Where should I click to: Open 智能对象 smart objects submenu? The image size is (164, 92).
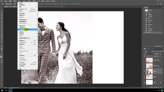28,32
